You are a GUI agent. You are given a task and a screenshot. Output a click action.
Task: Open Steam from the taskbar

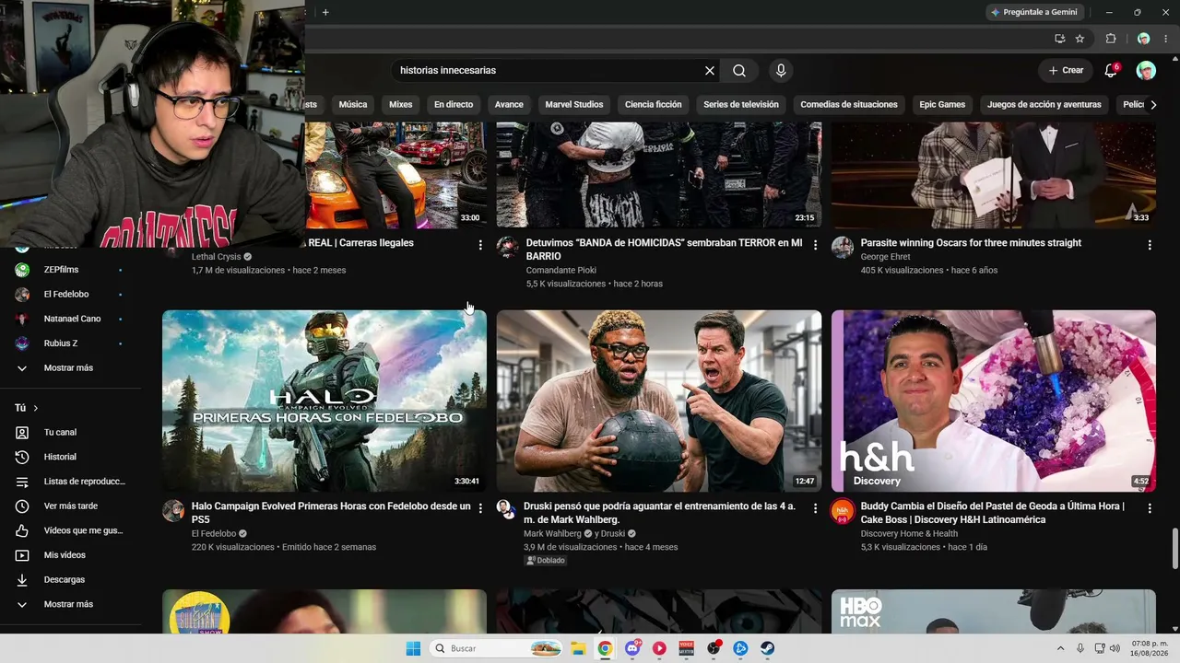(767, 648)
